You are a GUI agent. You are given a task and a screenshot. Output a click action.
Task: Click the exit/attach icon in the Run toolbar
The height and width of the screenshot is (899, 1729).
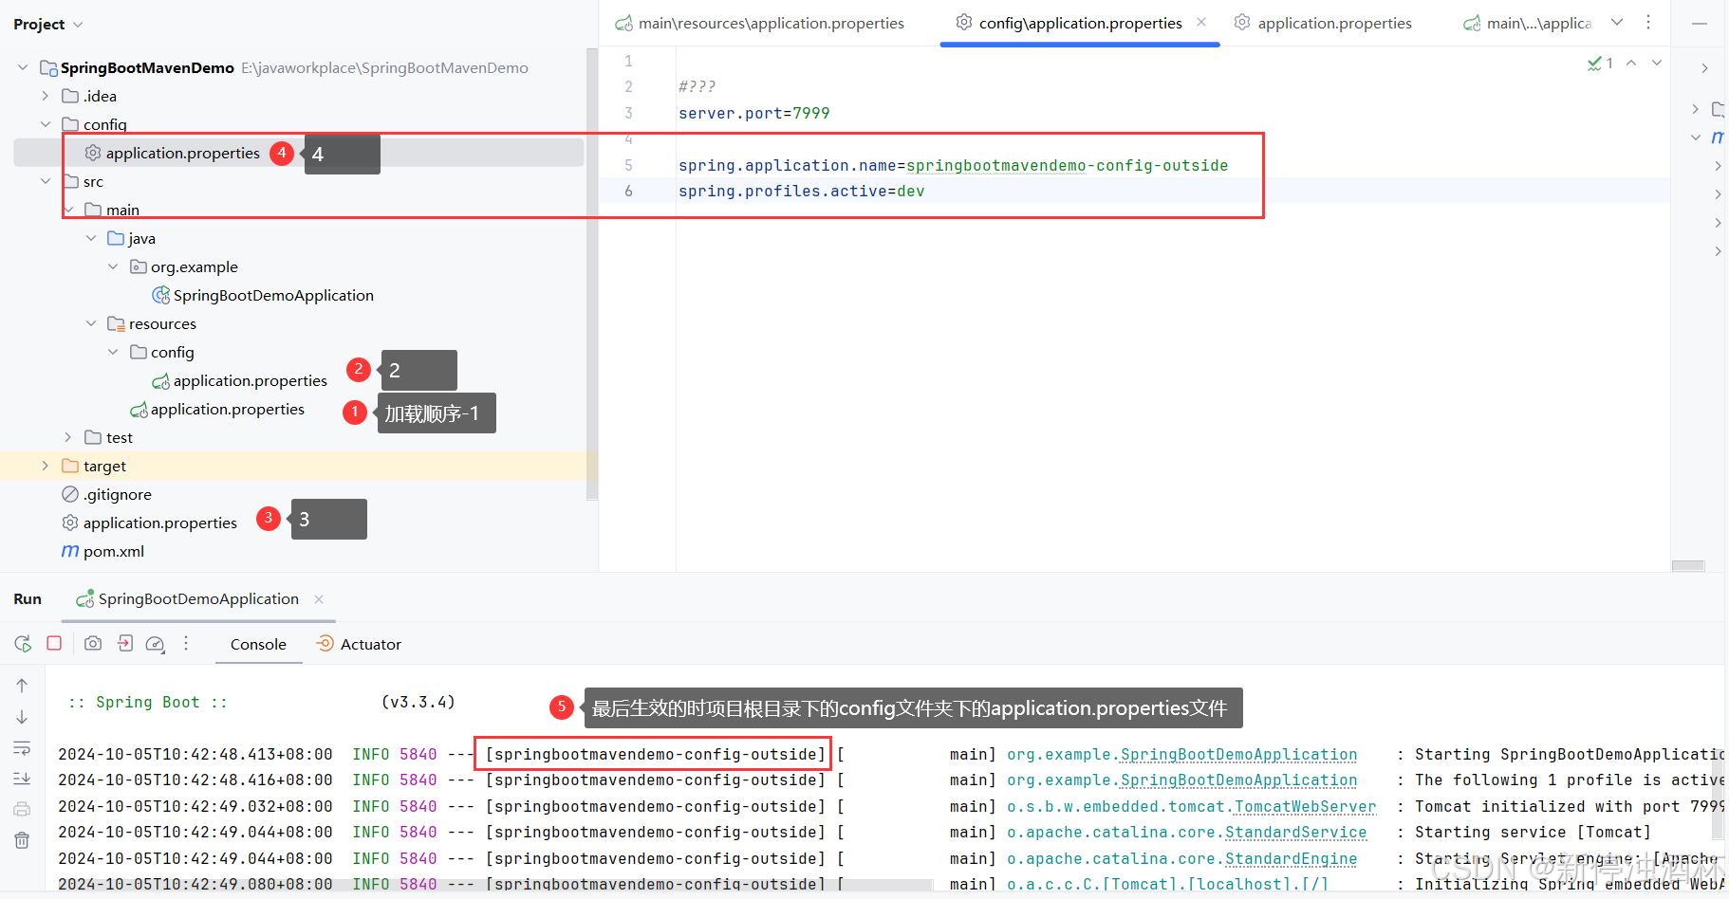(125, 643)
